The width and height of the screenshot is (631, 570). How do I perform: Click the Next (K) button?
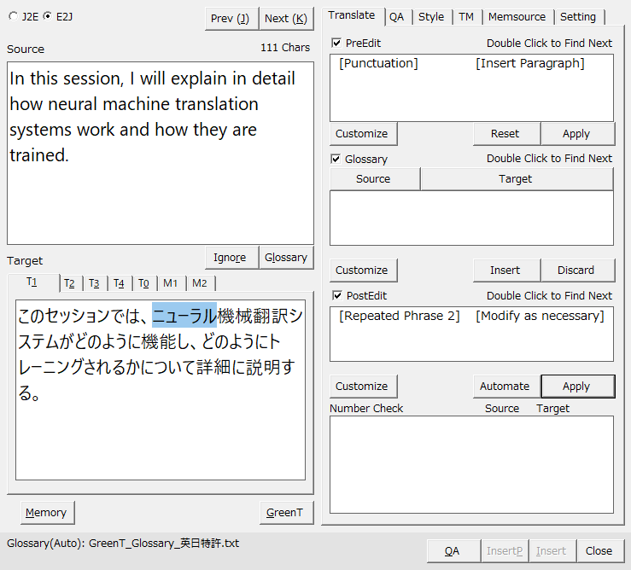(286, 18)
